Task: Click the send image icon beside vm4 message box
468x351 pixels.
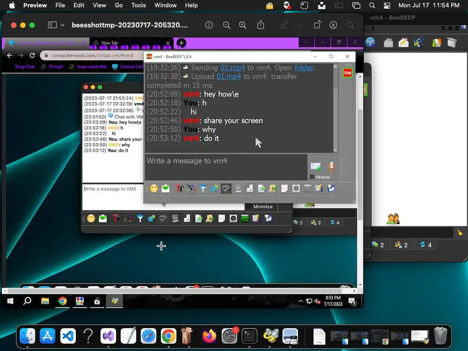Action: pos(315,166)
